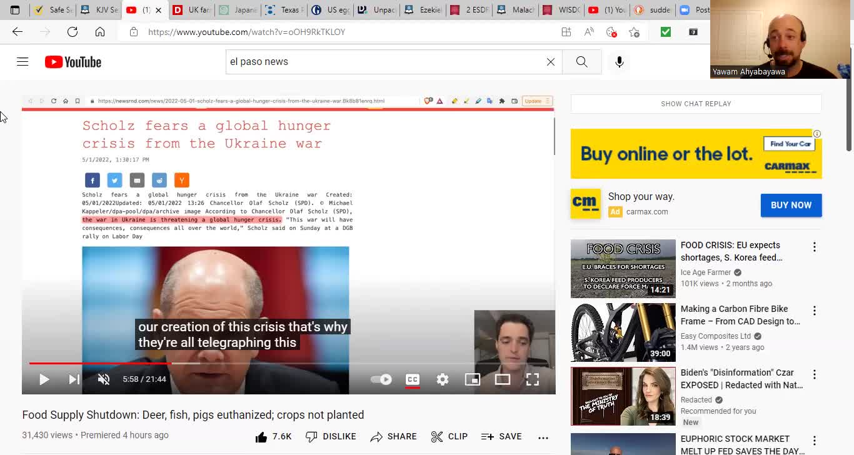Click the green checkmark extension icon

665,32
